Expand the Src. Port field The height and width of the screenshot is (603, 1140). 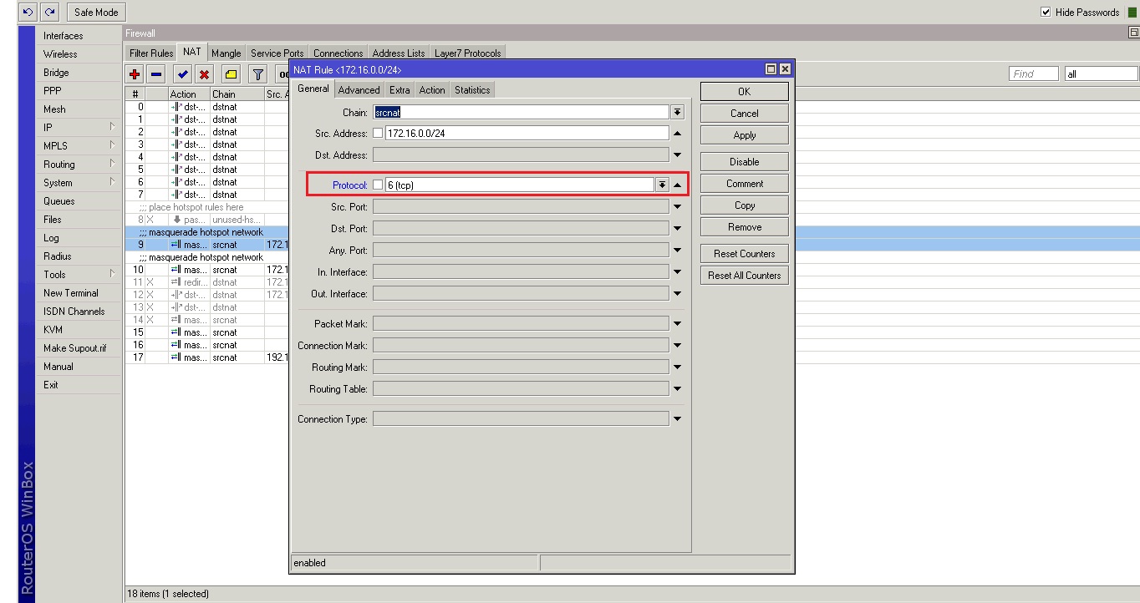pyautogui.click(x=677, y=207)
